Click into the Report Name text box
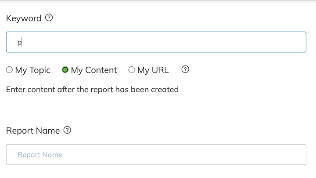The width and height of the screenshot is (316, 178). [156, 155]
